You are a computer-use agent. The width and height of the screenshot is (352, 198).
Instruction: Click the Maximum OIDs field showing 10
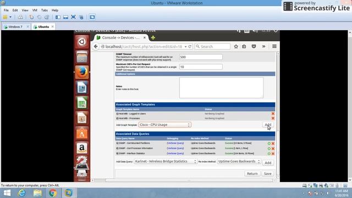[201, 67]
